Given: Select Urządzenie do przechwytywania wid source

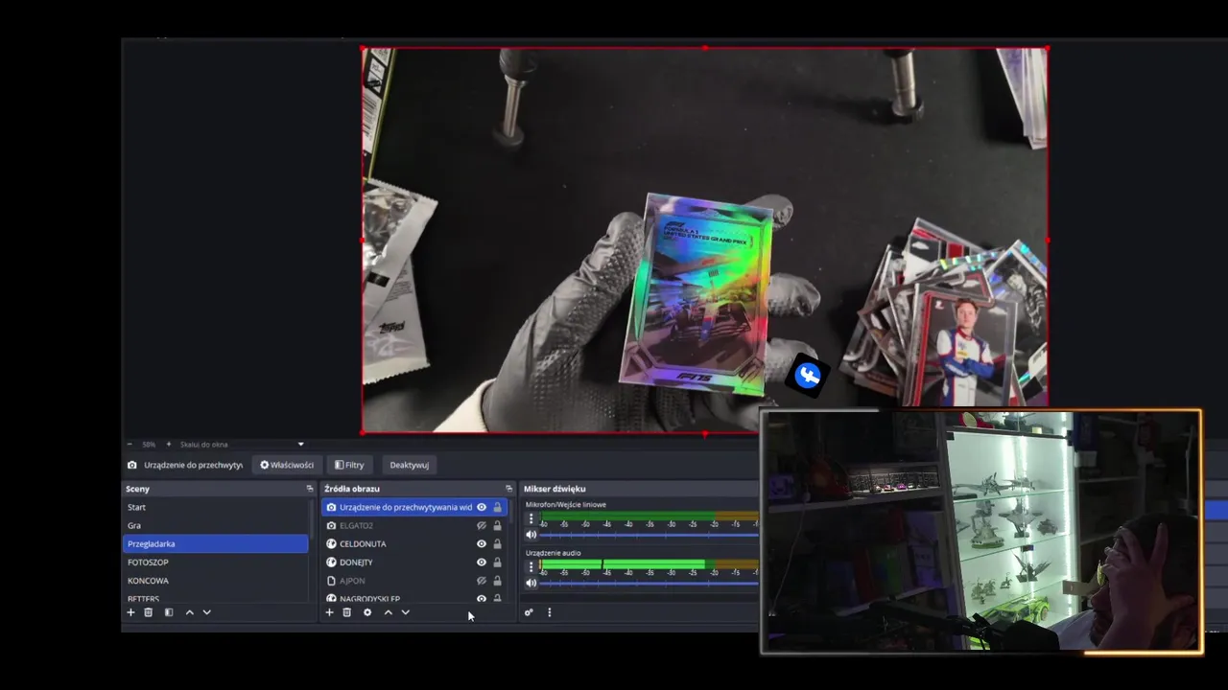Looking at the screenshot, I should click(405, 507).
